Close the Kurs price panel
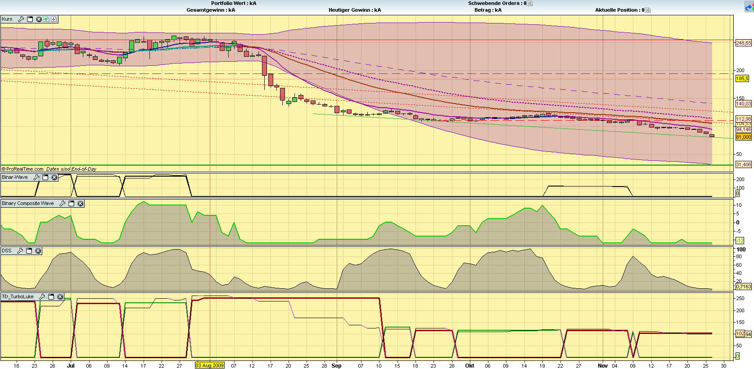This screenshot has height=369, width=754. [39, 19]
